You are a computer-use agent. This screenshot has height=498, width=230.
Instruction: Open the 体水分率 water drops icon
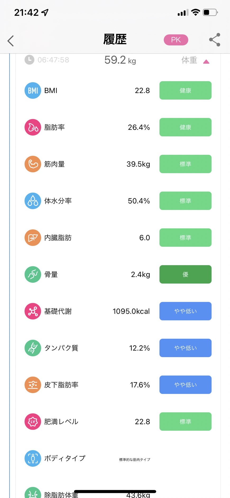pos(33,201)
